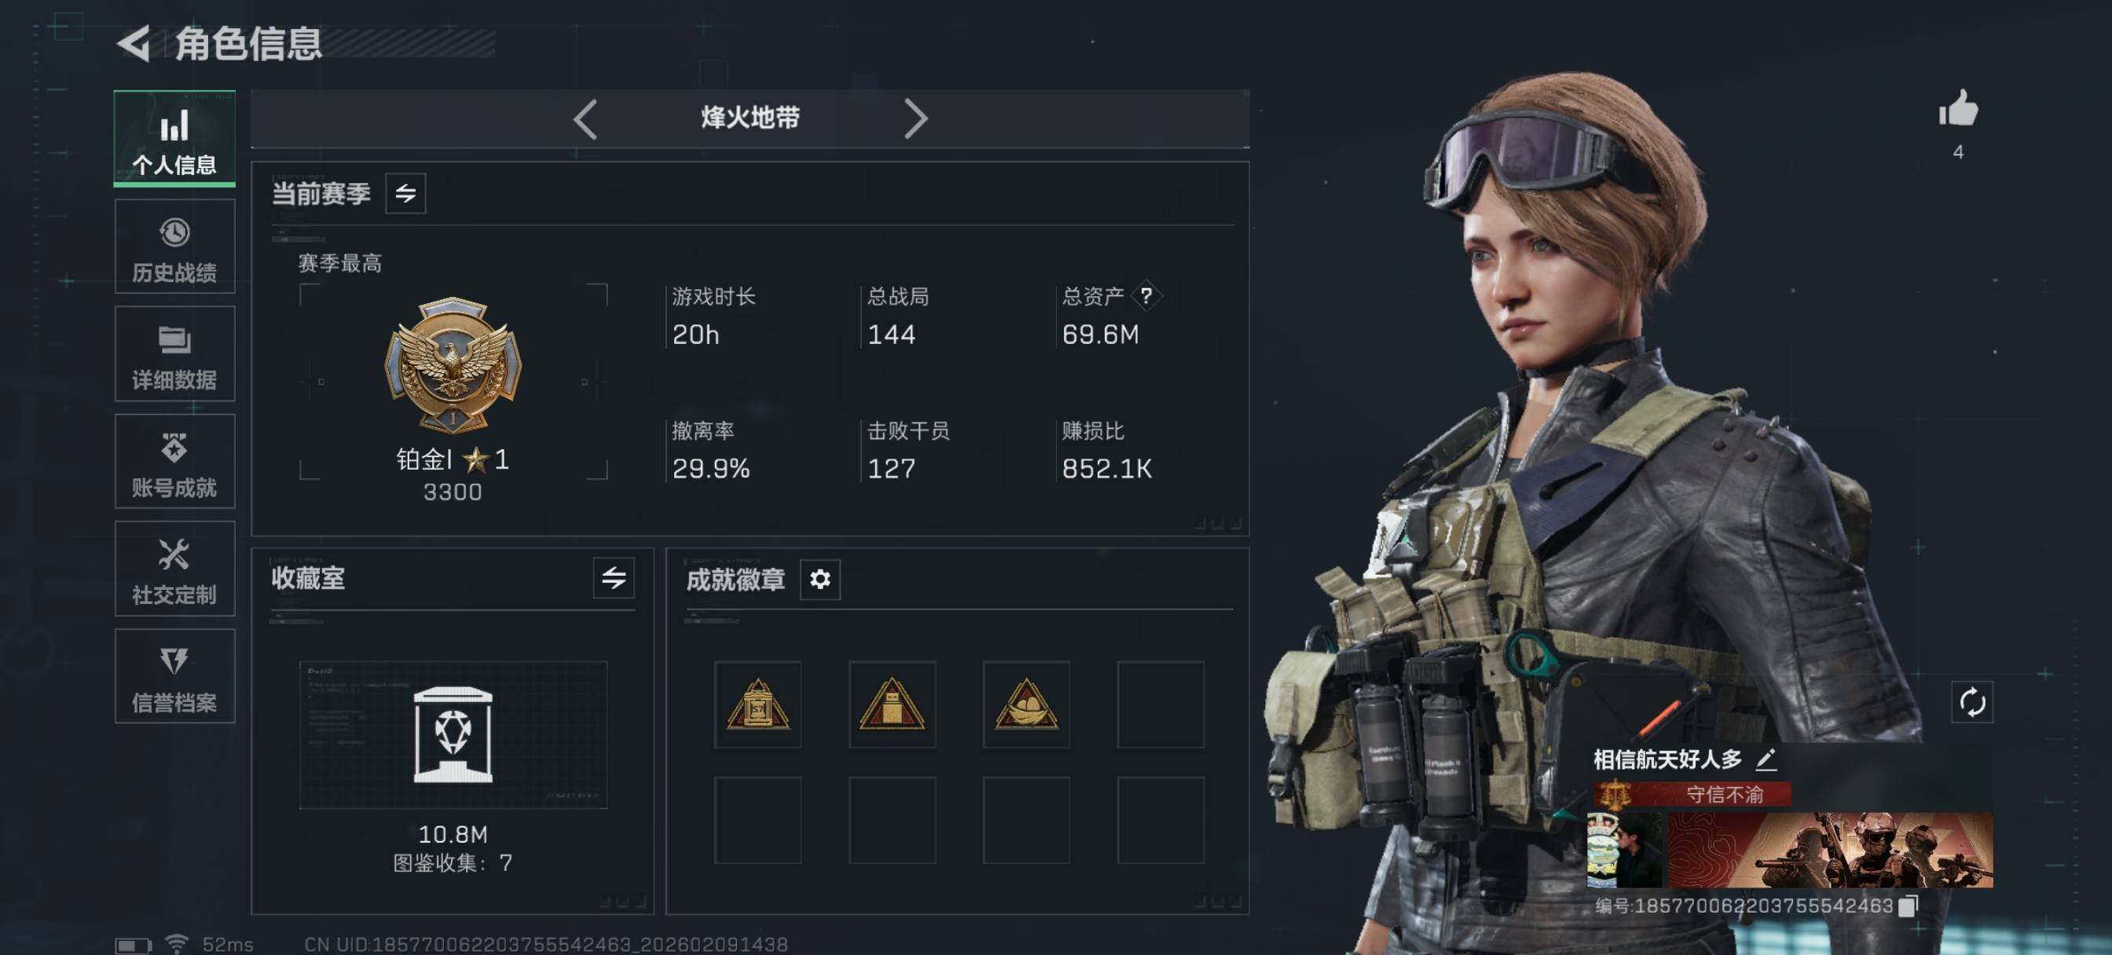Image resolution: width=2112 pixels, height=955 pixels.
Task: Switch to the previous game mode with the left chevron
Action: (x=585, y=119)
